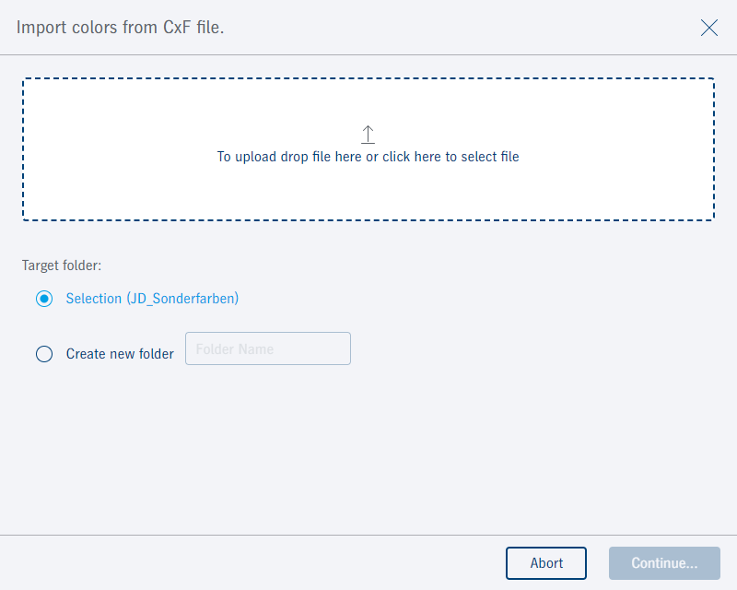Screen dimensions: 737x590
Task: Click the "To upload drop file here" phrase
Action: [288, 157]
